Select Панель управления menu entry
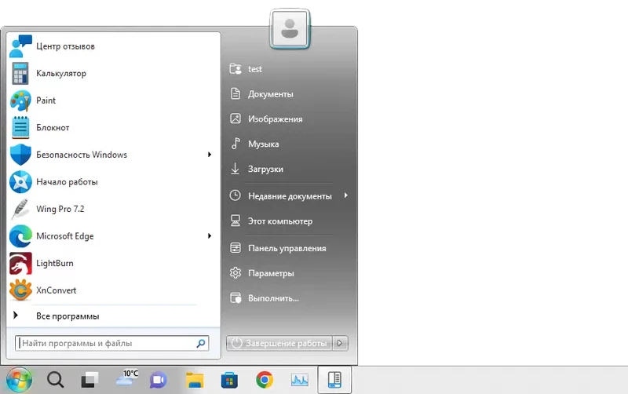This screenshot has width=628, height=394. coord(289,248)
